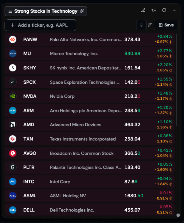Click the Palo Alto Networks logo

[x=13, y=39]
